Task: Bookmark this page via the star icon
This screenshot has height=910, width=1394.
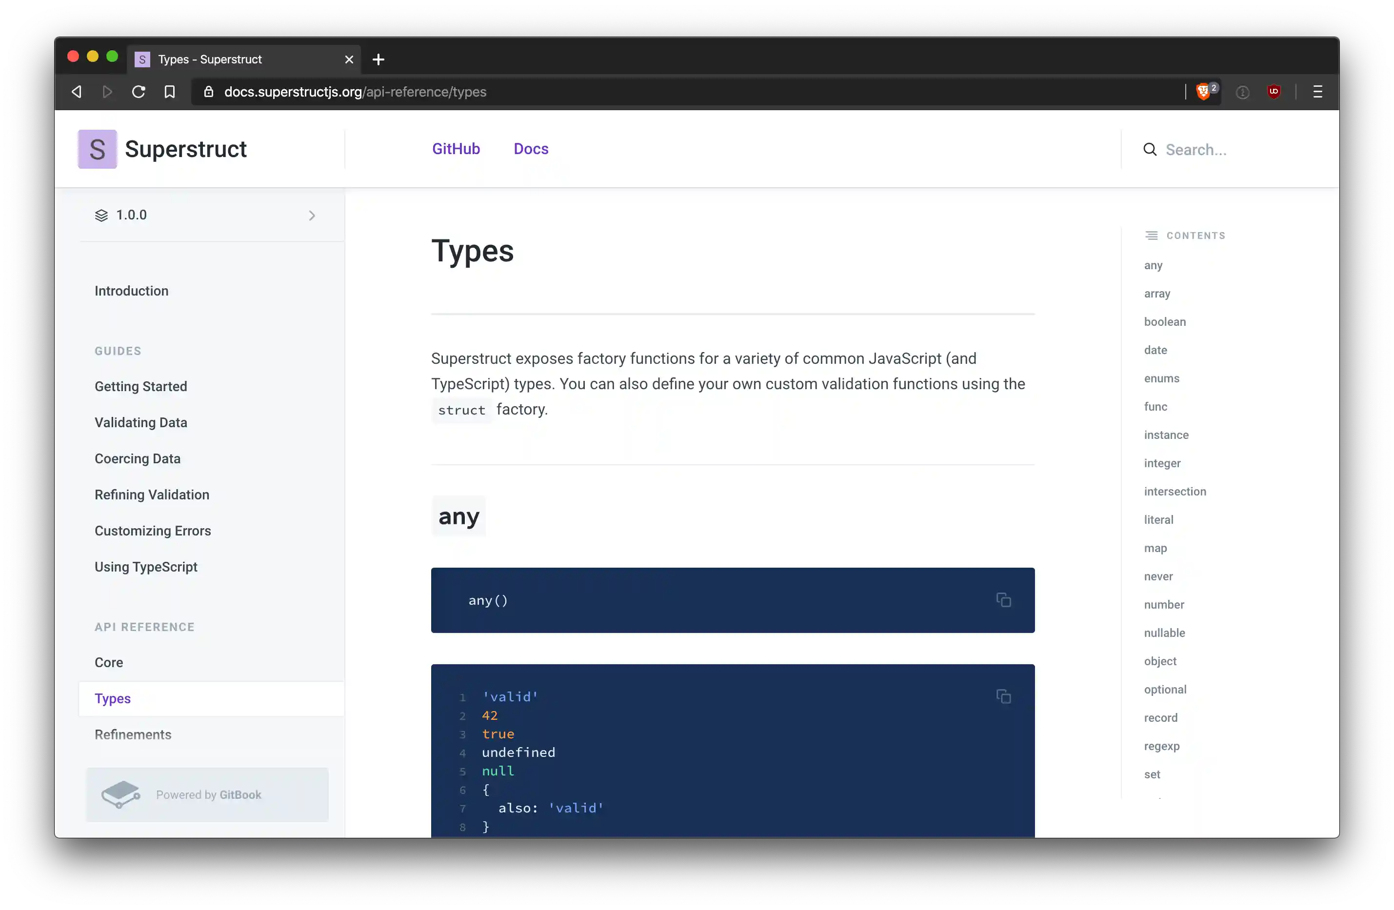Action: (x=169, y=91)
